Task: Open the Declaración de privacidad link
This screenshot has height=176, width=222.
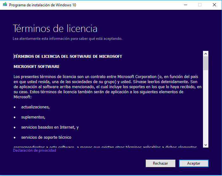Action: [35, 150]
